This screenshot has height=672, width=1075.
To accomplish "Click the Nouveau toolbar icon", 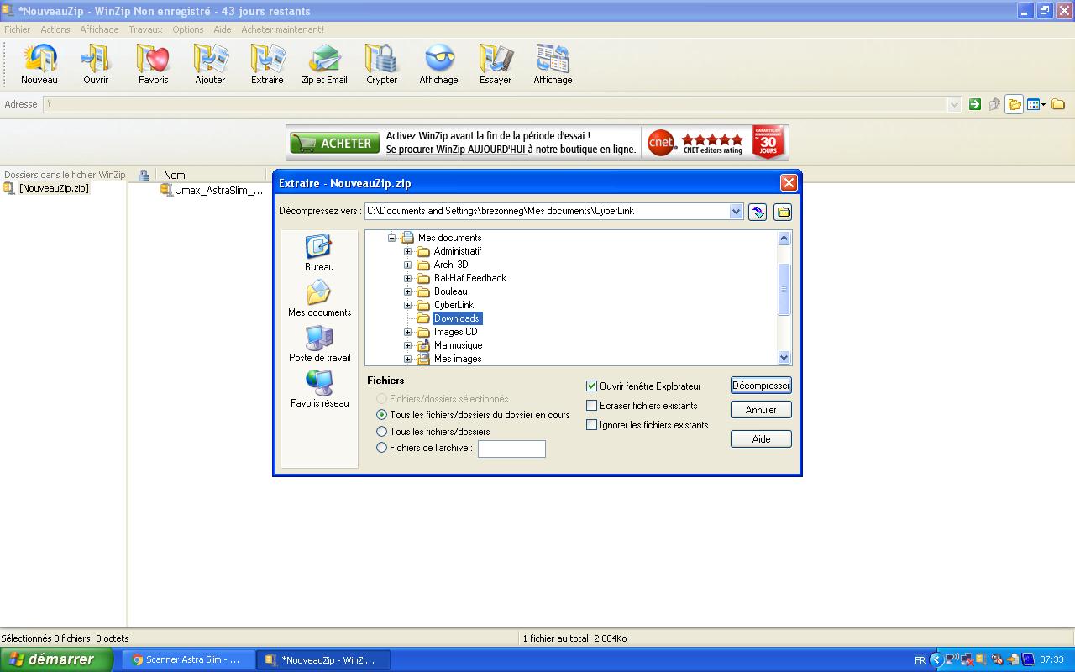I will click(x=39, y=65).
